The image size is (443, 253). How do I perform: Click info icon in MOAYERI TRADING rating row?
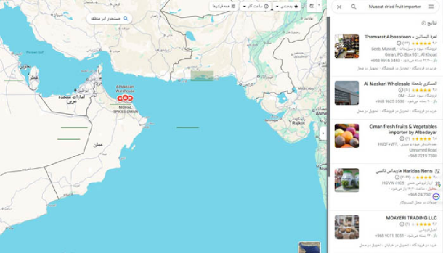[402, 224]
